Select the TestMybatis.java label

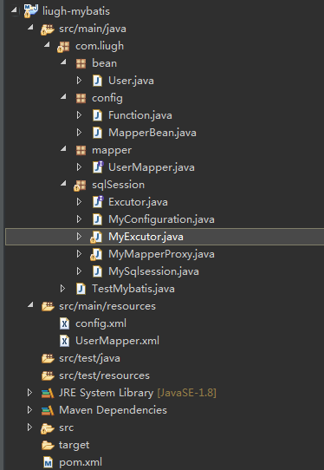click(133, 289)
